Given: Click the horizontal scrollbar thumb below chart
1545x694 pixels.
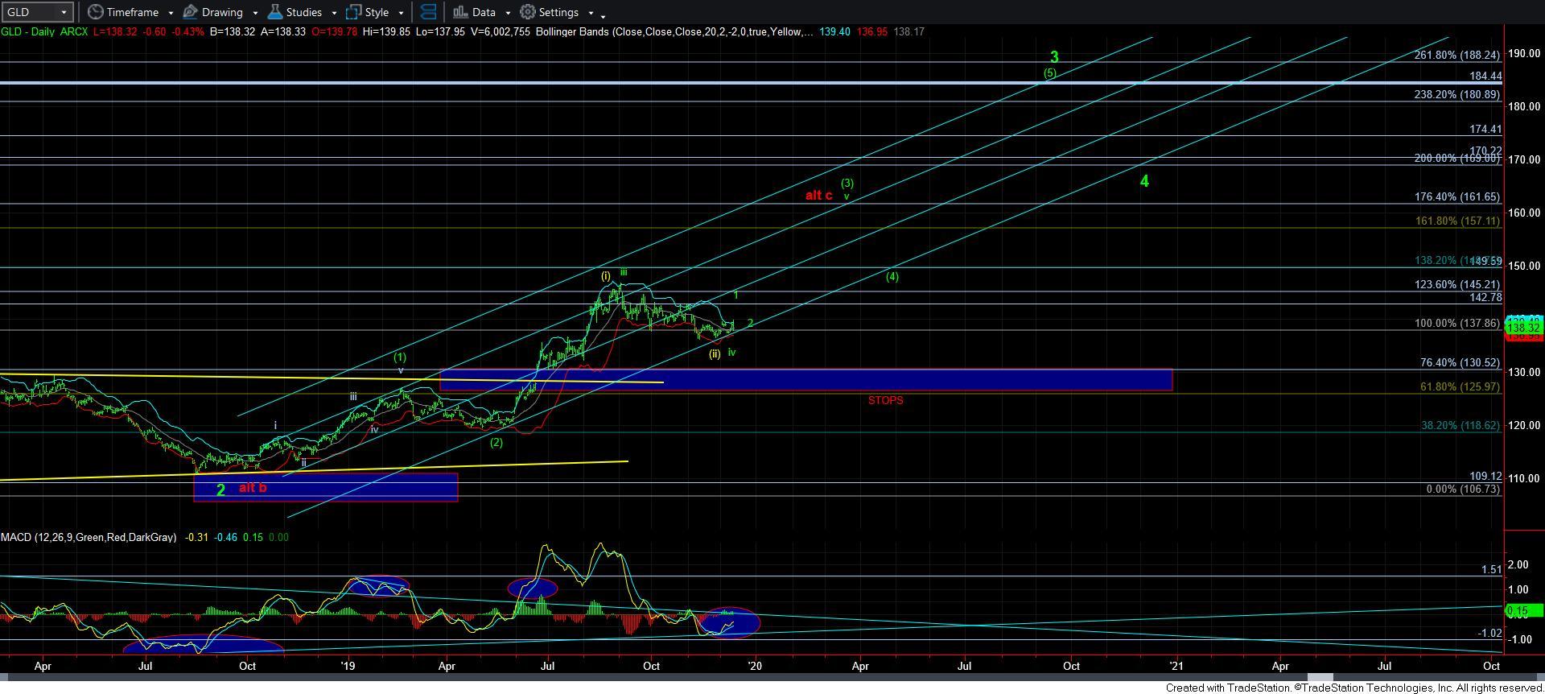Looking at the screenshot, I should pyautogui.click(x=1319, y=678).
